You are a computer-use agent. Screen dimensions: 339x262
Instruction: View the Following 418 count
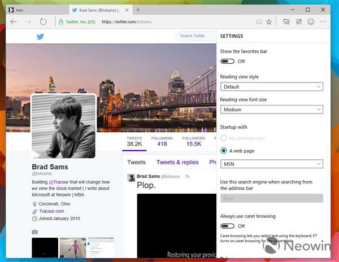point(162,141)
